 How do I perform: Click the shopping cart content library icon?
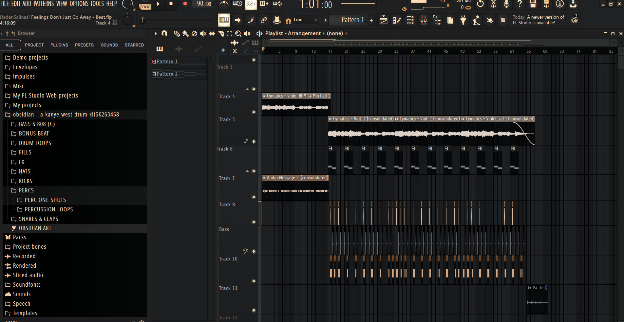click(x=503, y=20)
